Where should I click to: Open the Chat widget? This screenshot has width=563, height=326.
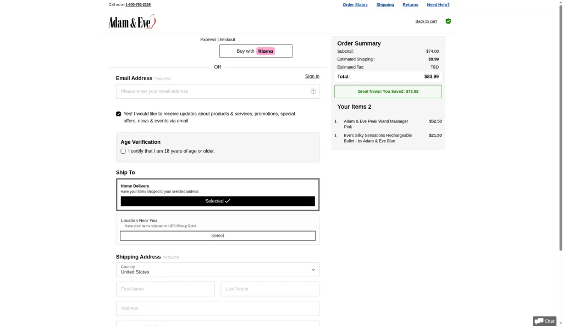point(545,321)
